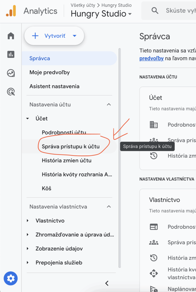The image size is (196, 292).
Task: Click the search magnifier icon
Action: pyautogui.click(x=155, y=11)
